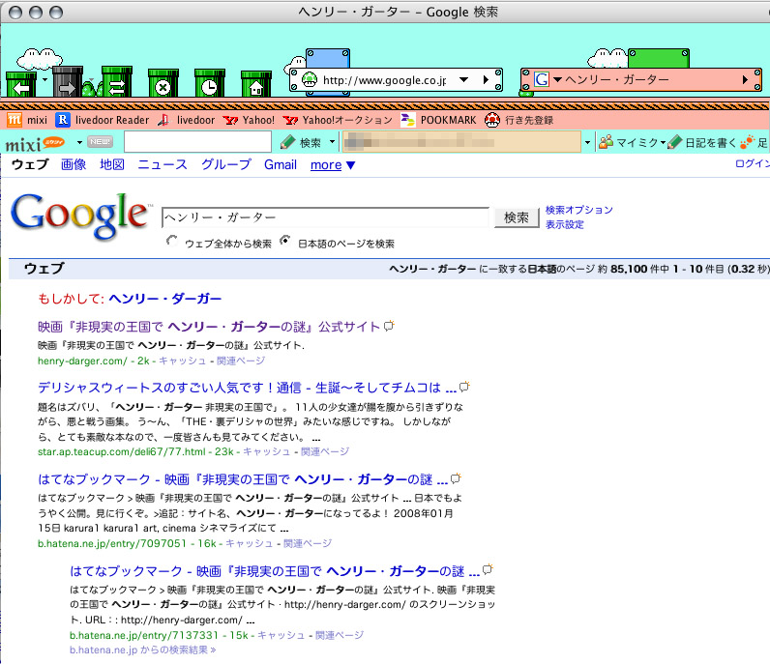Switch to the ニュース tab
This screenshot has height=664, width=770.
[163, 164]
